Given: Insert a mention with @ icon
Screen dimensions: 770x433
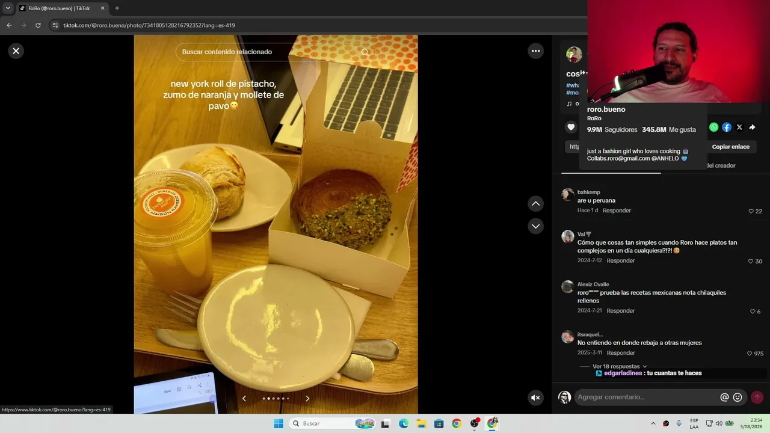Looking at the screenshot, I should point(724,397).
